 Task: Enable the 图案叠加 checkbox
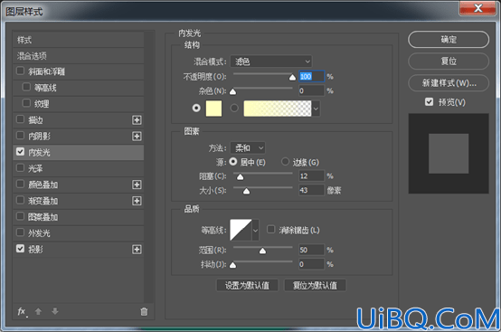[x=20, y=216]
